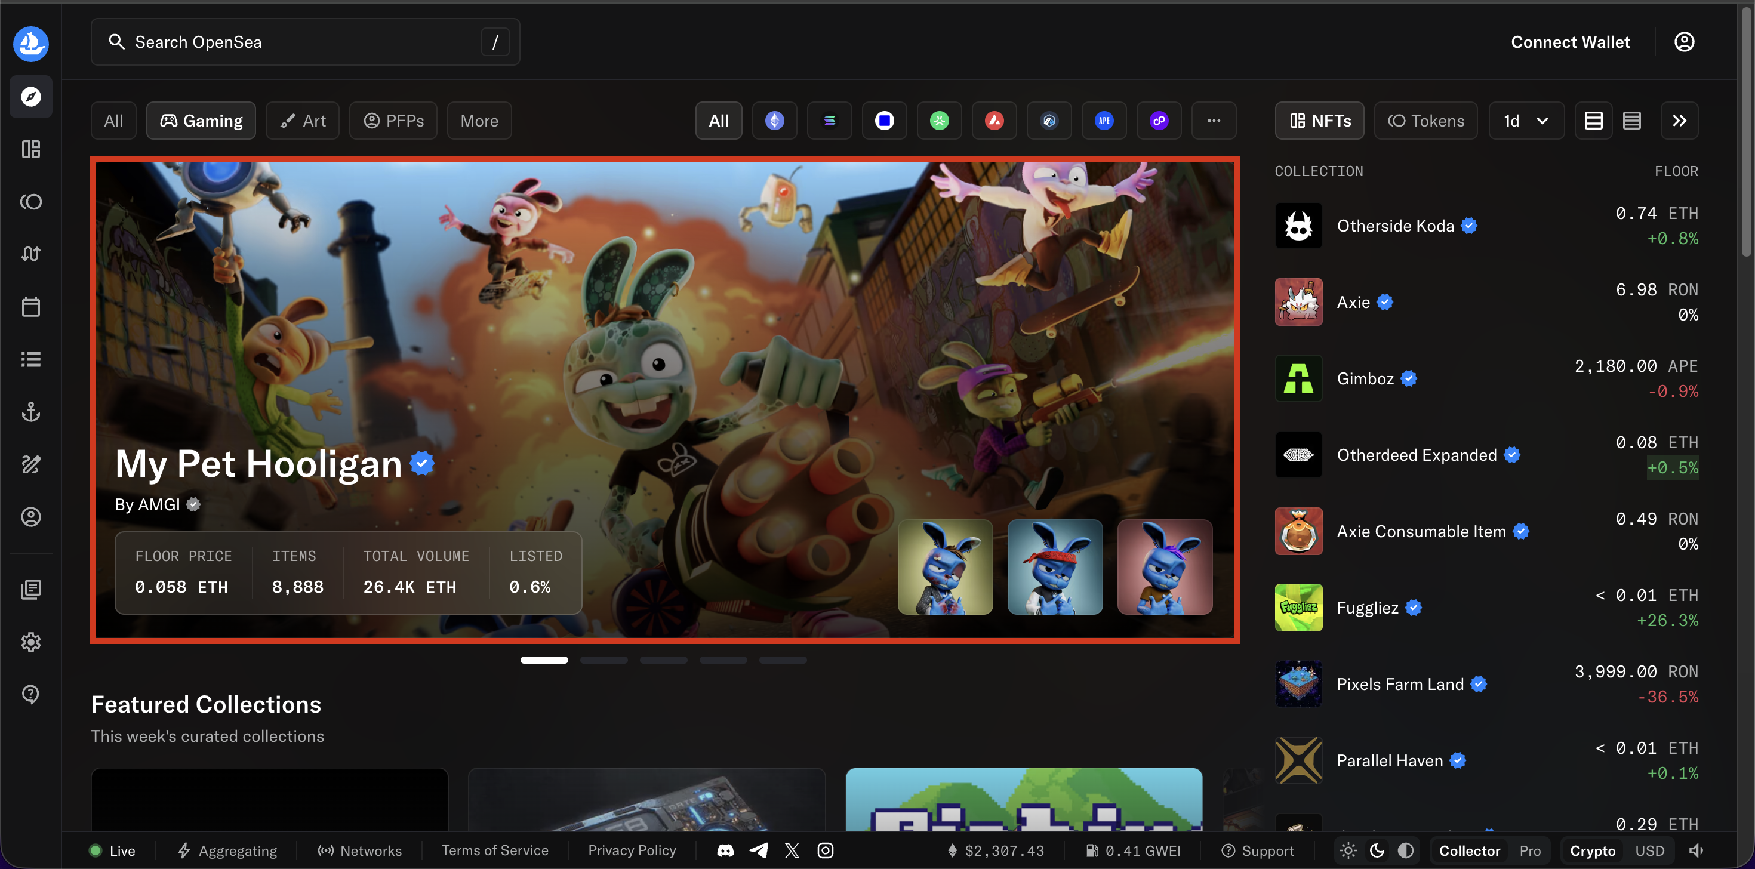Go to second carousel slide indicator
The height and width of the screenshot is (869, 1755).
604,660
